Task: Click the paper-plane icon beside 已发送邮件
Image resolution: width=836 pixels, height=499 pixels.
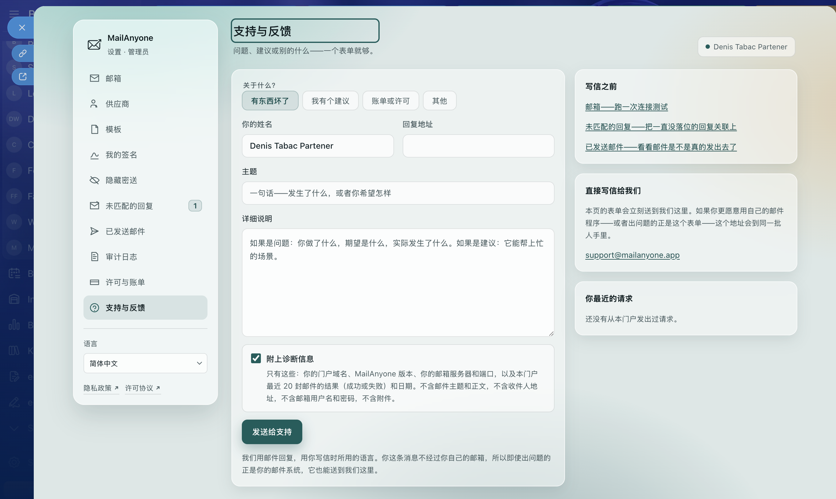Action: tap(94, 231)
